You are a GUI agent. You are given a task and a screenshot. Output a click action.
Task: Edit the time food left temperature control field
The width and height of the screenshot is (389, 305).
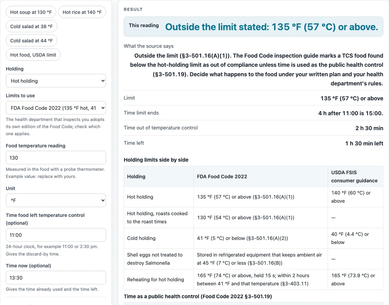point(56,235)
